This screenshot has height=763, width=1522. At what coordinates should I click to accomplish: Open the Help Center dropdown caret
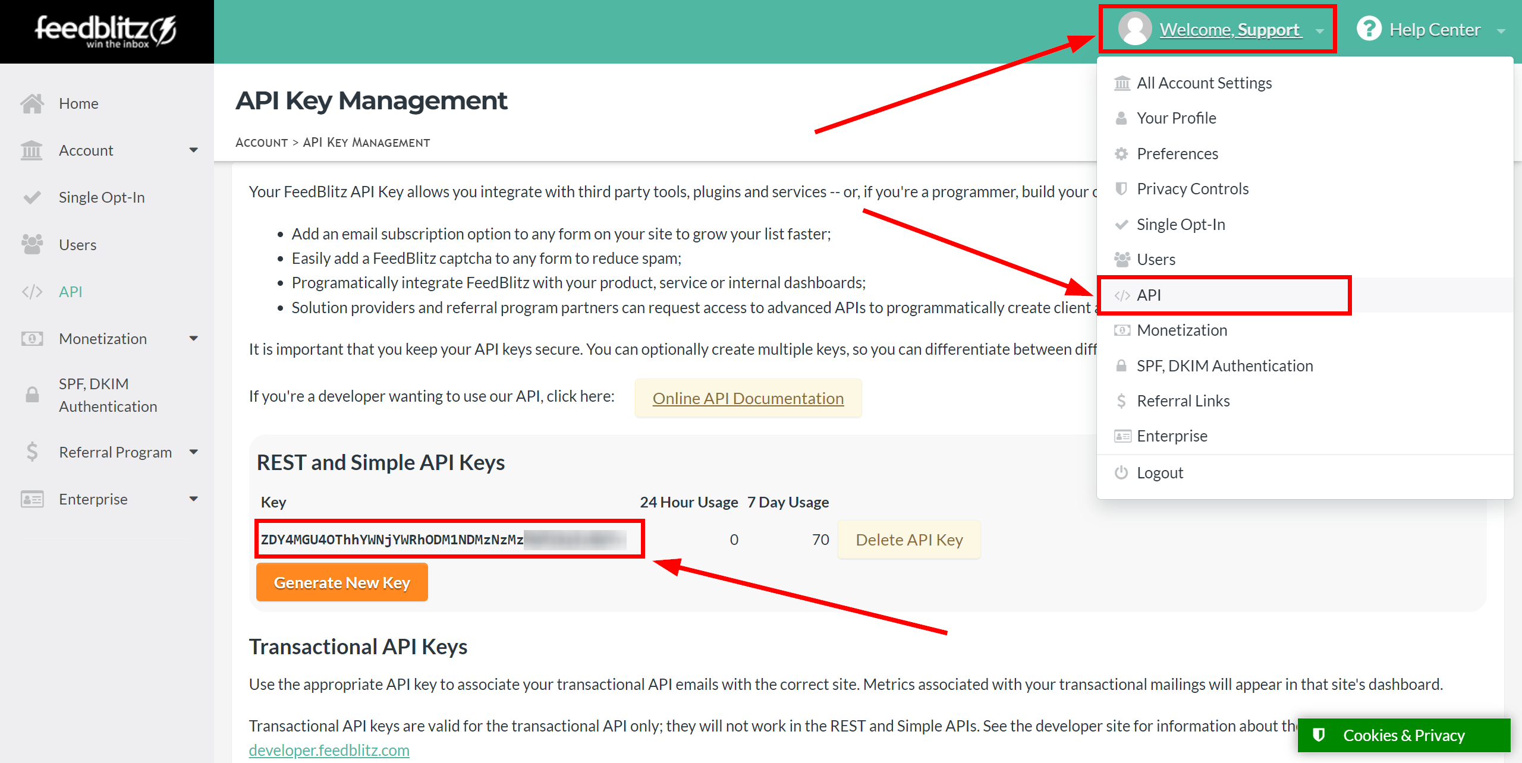[1501, 31]
